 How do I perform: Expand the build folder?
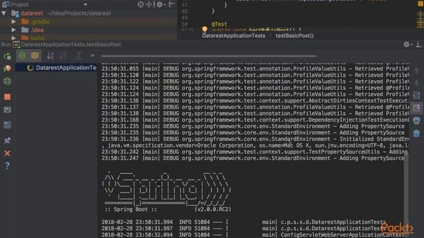click(x=13, y=38)
